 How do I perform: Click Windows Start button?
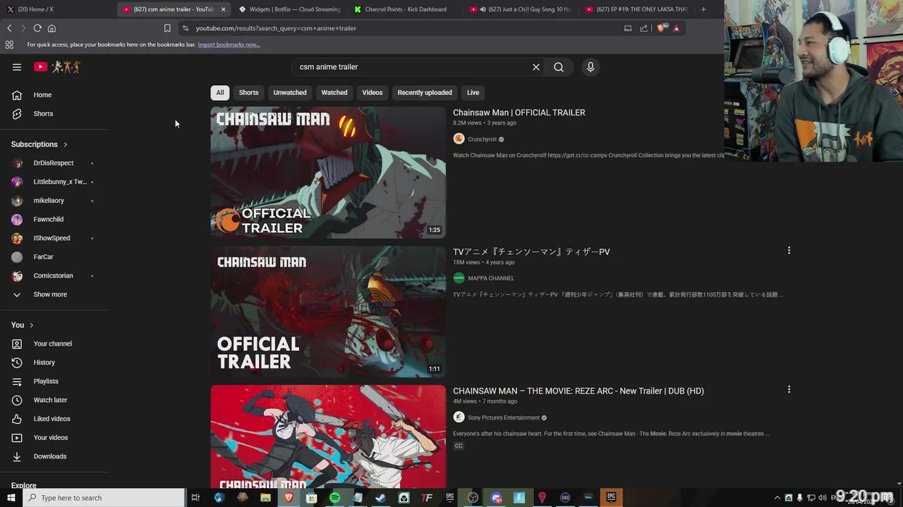pos(11,498)
